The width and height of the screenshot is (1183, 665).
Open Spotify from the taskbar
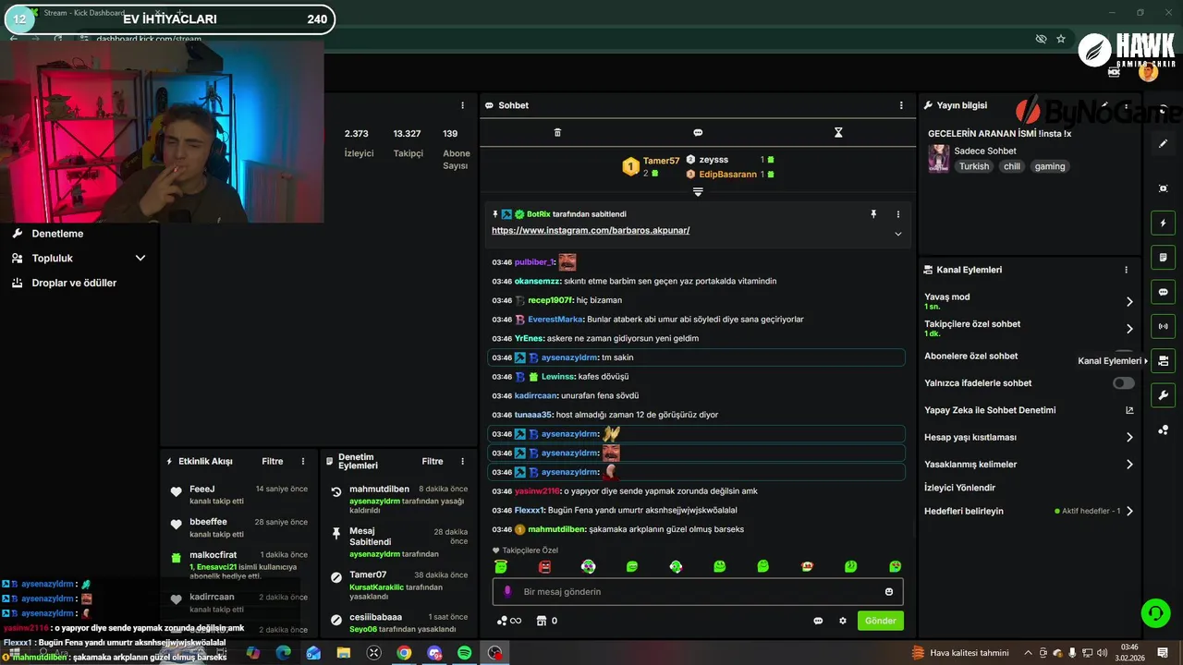pyautogui.click(x=465, y=653)
